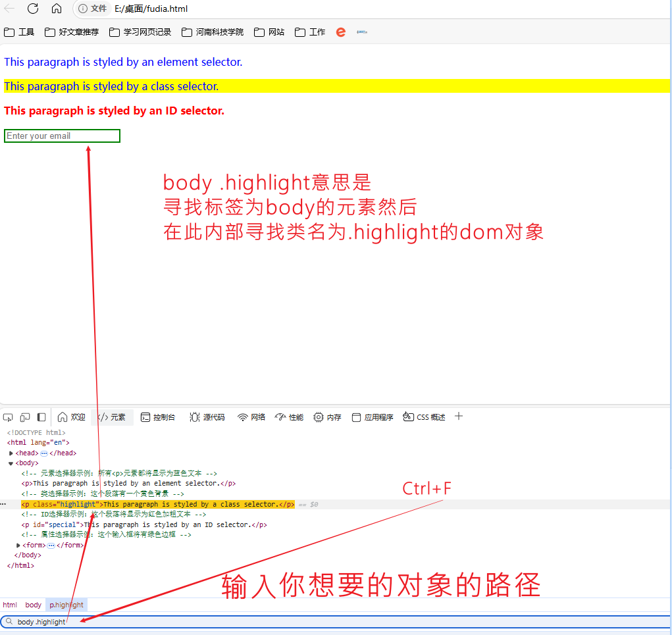The width and height of the screenshot is (672, 635).
Task: Focus the Enter your email input field
Action: 62,136
